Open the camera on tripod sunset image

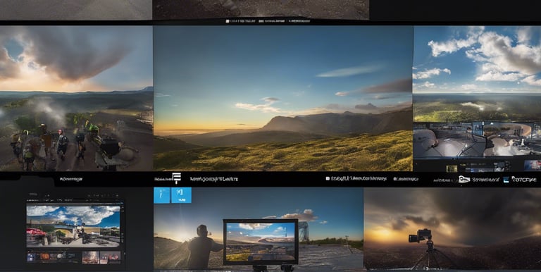[x=453, y=229]
